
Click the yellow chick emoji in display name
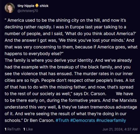37,6
